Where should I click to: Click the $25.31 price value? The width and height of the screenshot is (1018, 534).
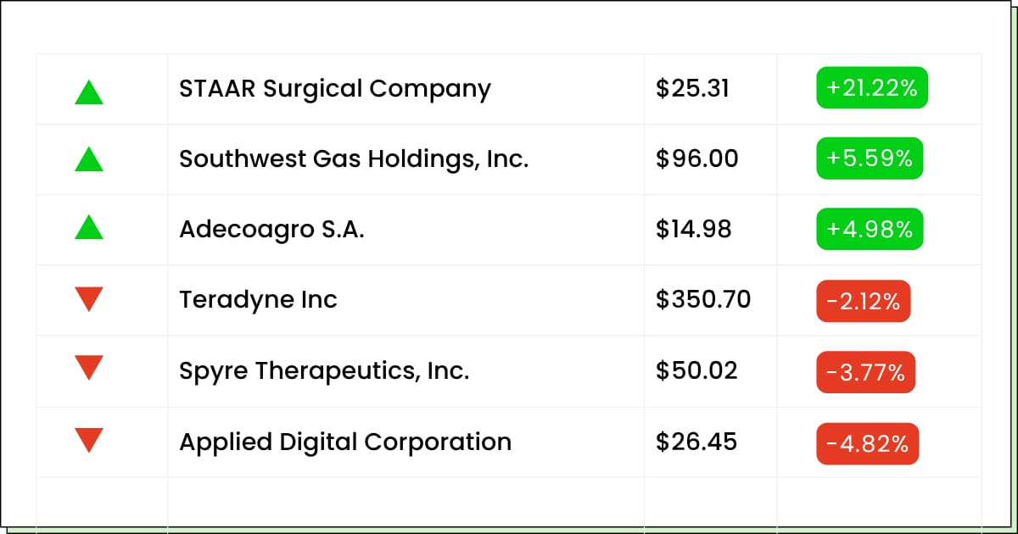[692, 88]
